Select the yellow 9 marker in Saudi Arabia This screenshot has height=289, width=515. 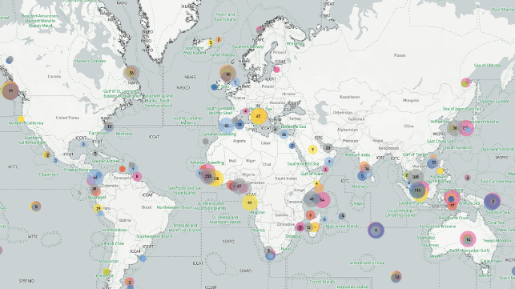tap(312, 150)
